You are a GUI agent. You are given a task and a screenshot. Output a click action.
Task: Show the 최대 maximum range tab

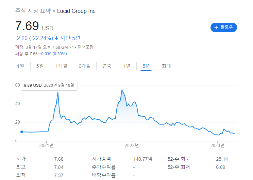coord(166,66)
